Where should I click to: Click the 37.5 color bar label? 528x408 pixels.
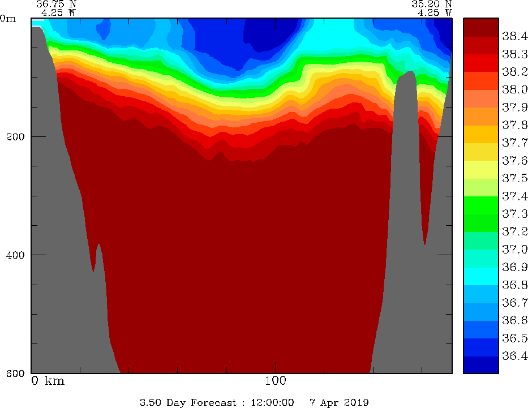[x=514, y=178]
